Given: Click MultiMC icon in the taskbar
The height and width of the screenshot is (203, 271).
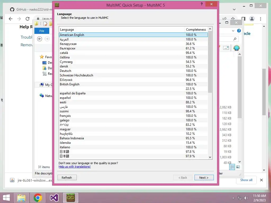Looking at the screenshot, I should 70,198.
